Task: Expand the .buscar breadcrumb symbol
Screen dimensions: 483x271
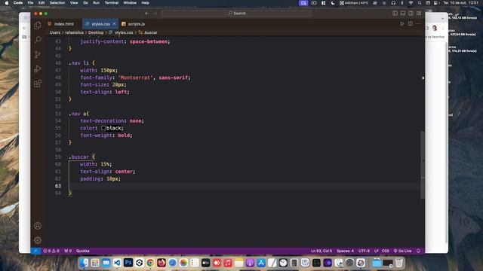Action: [150, 32]
